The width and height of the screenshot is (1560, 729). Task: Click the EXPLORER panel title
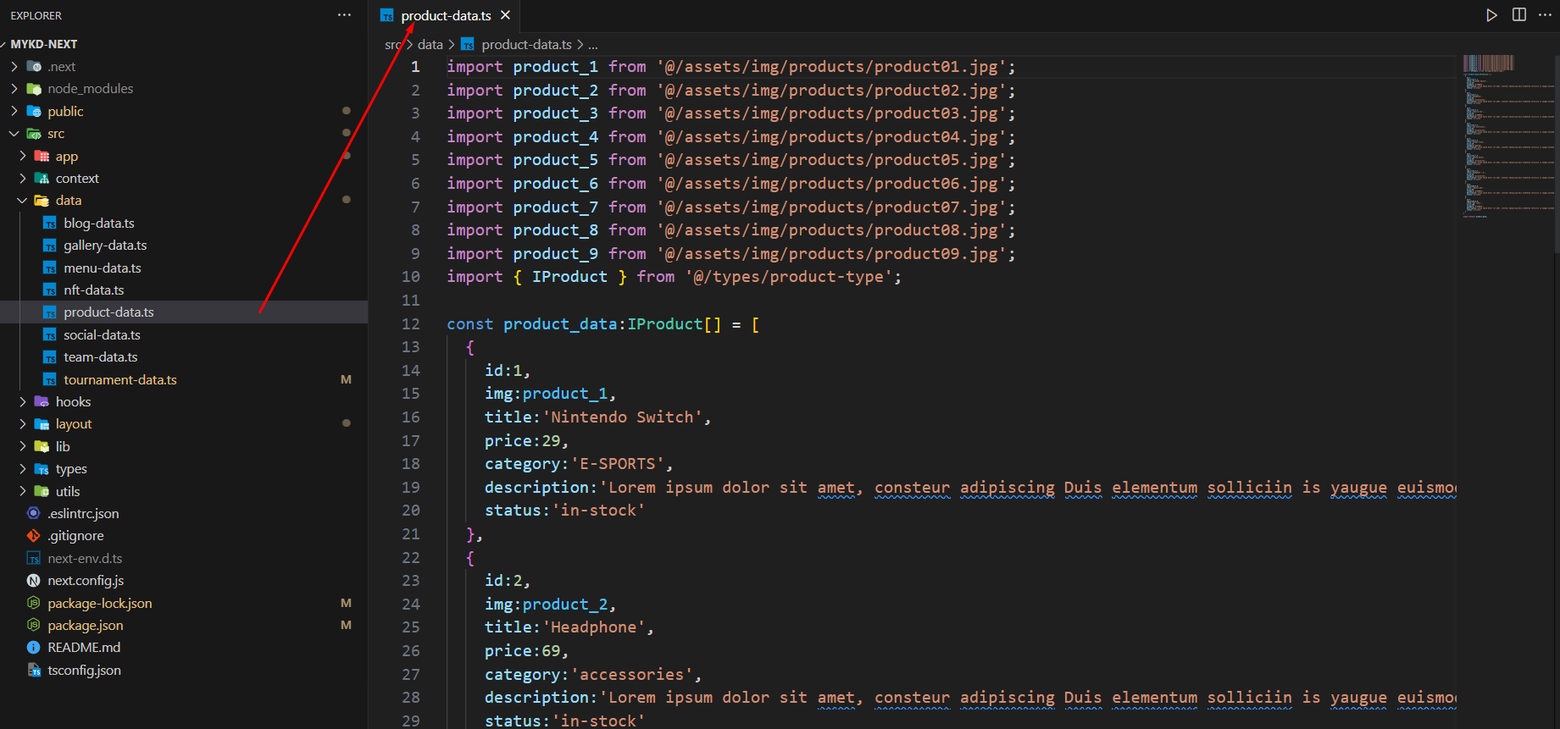tap(36, 15)
